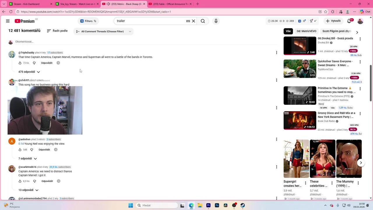Open browser extensions puzzle icon

(x=333, y=12)
